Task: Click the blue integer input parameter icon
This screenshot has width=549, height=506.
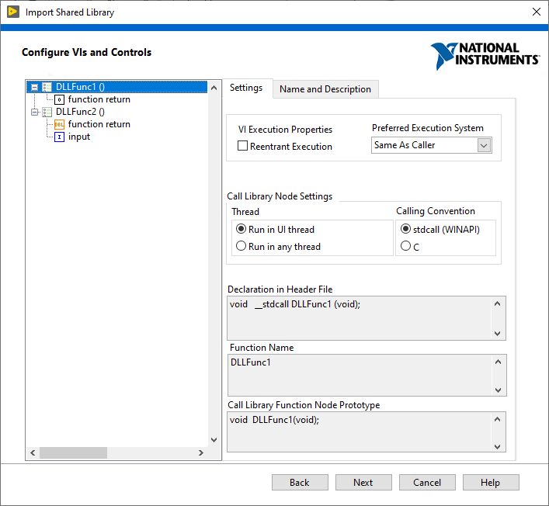Action: click(x=59, y=137)
